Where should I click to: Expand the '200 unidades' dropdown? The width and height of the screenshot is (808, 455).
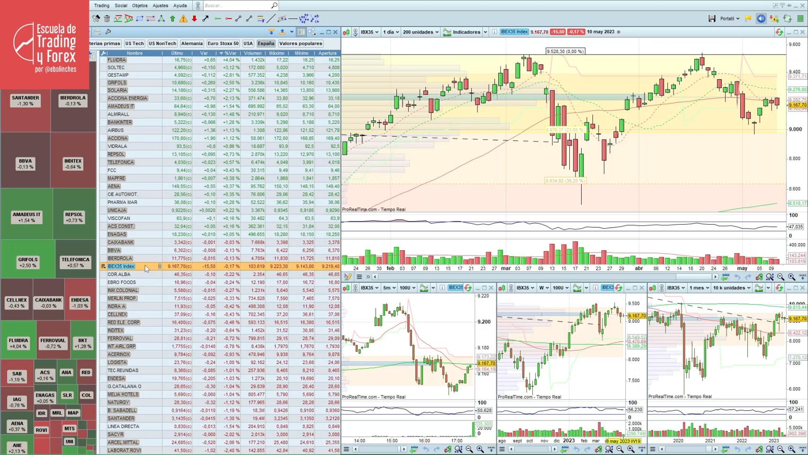pyautogui.click(x=421, y=32)
